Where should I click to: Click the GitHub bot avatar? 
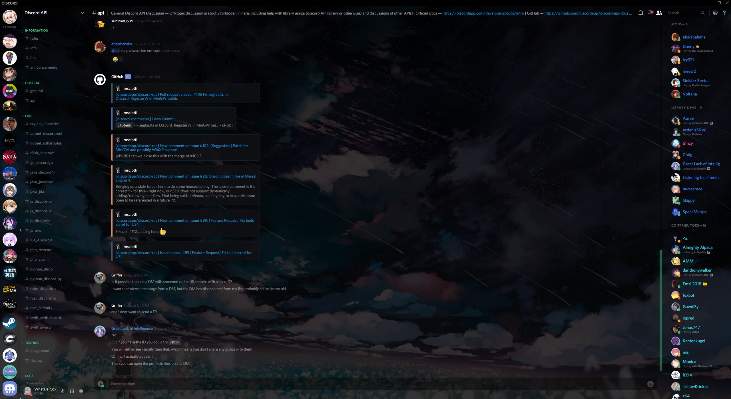pos(100,79)
